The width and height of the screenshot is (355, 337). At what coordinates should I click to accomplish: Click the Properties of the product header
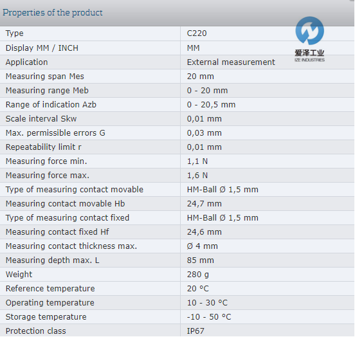53,12
